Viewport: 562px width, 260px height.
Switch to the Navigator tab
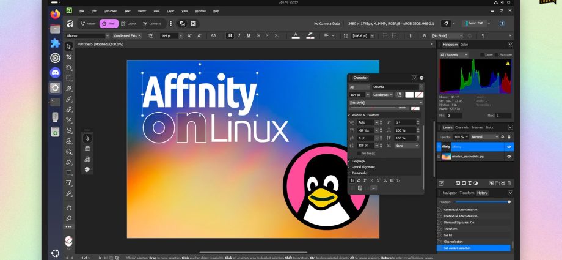[450, 193]
